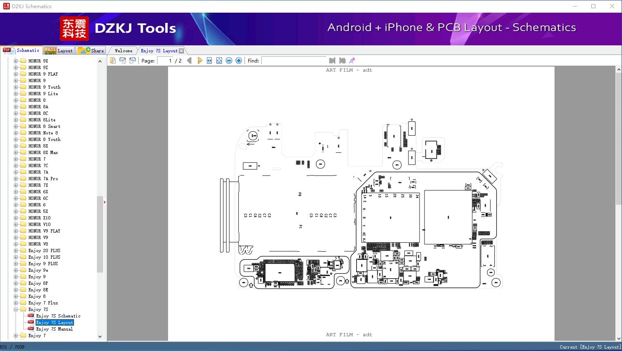
Task: Click the DZKJ Schematics title bar icon
Action: tap(6, 6)
